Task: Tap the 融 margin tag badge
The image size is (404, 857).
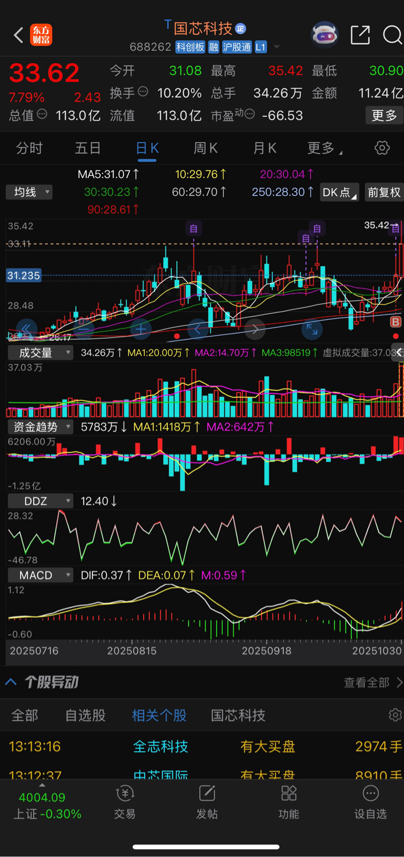Action: point(214,47)
